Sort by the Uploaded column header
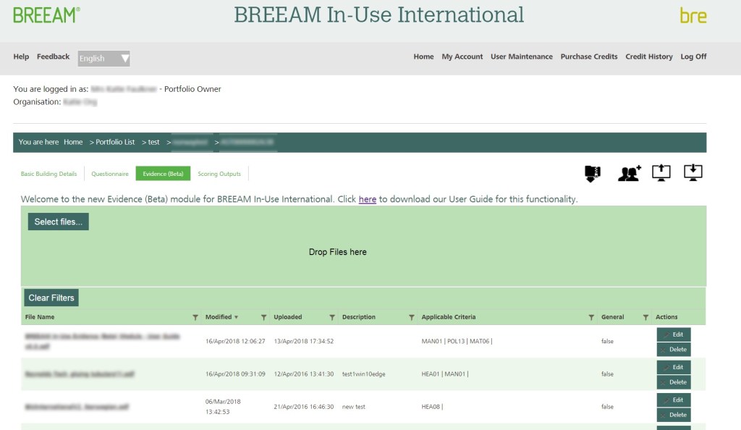Image resolution: width=741 pixels, height=430 pixels. tap(288, 317)
